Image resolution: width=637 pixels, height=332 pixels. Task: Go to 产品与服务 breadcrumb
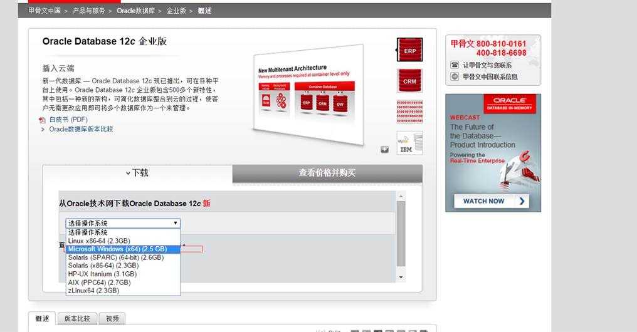[88, 11]
